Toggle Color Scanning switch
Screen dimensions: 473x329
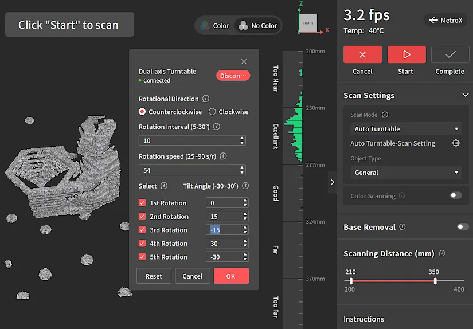click(x=456, y=195)
